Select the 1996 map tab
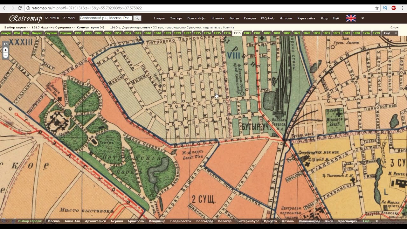The image size is (407, 229). (x=78, y=33)
